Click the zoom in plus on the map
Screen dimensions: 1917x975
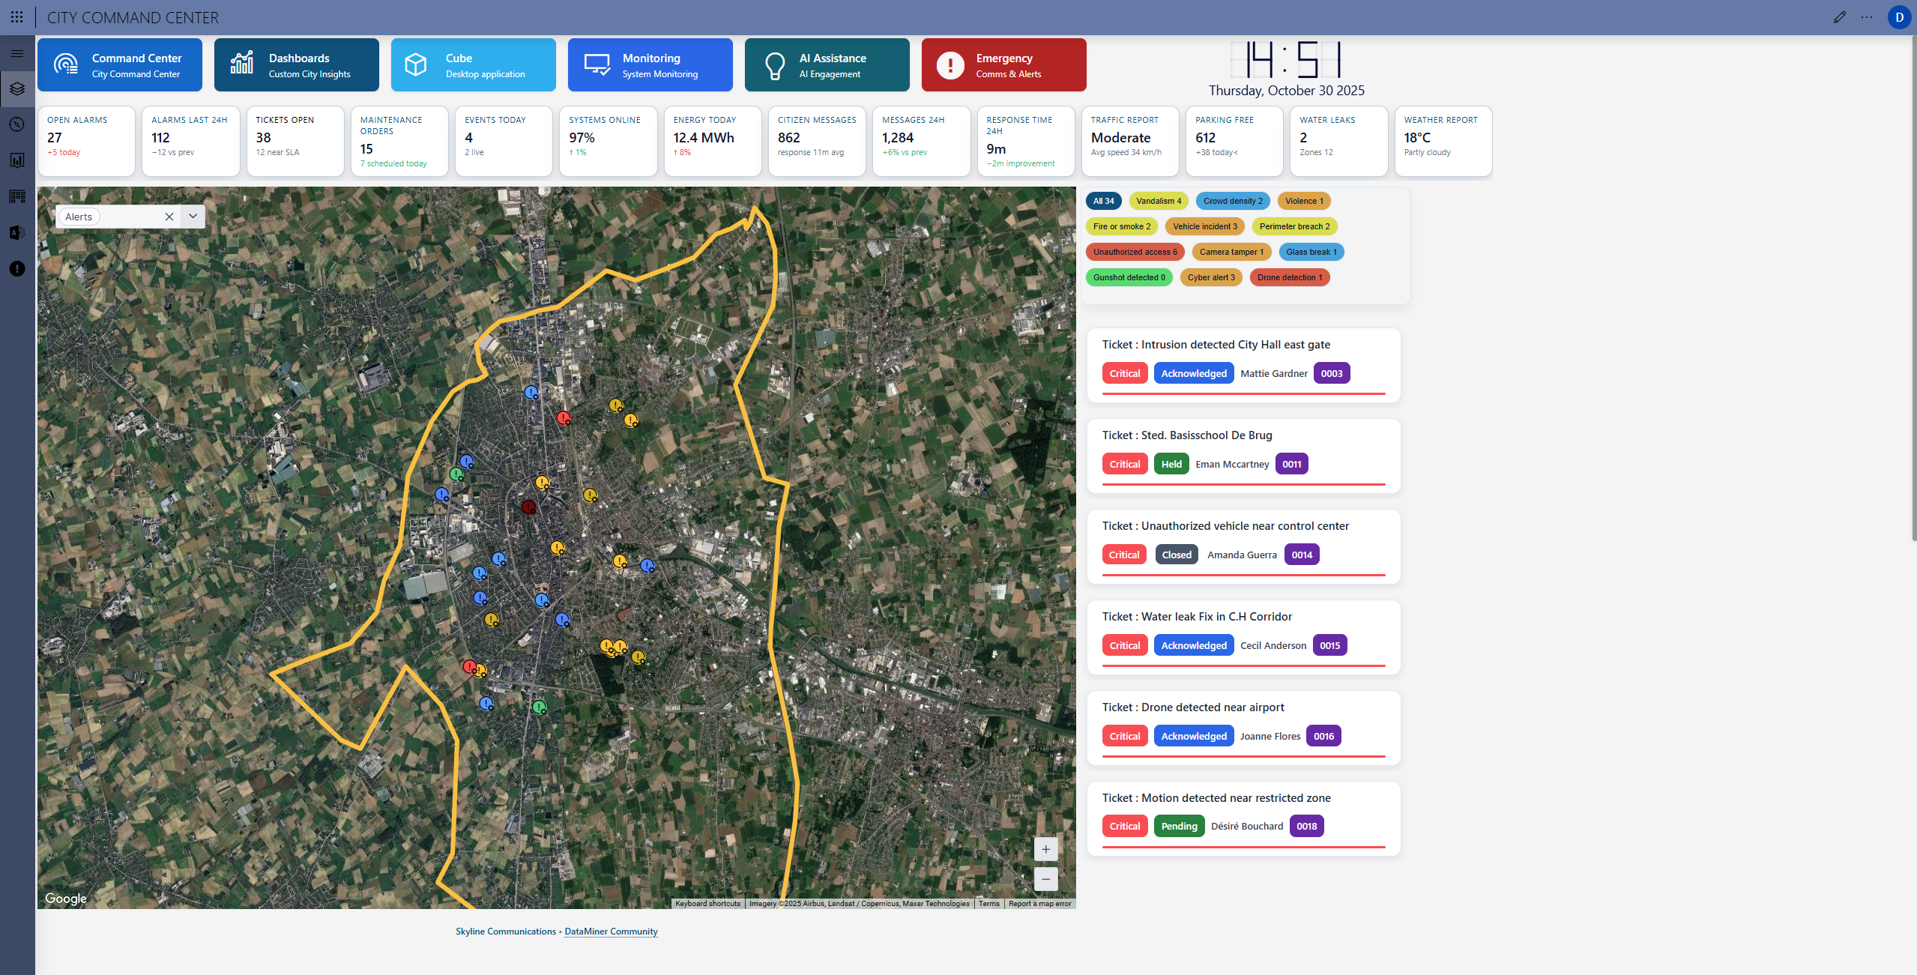1045,849
